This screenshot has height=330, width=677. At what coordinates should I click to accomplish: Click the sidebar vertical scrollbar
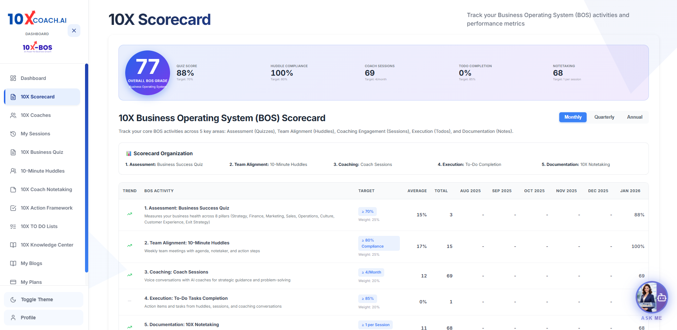86,168
